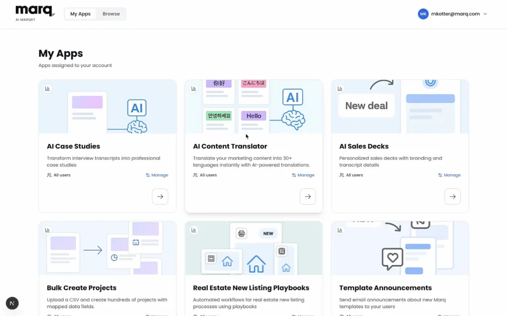The width and height of the screenshot is (507, 316).
Task: Click the Template Announcements card title
Action: coord(385,288)
